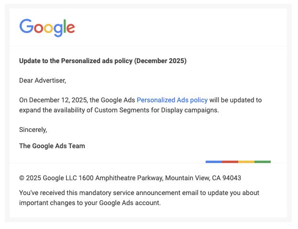Click the Google logo in the header

point(47,27)
